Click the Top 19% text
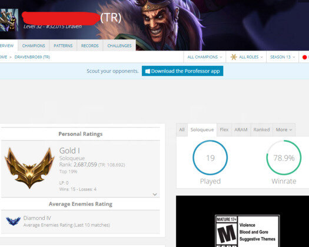309x247 pixels. click(68, 172)
